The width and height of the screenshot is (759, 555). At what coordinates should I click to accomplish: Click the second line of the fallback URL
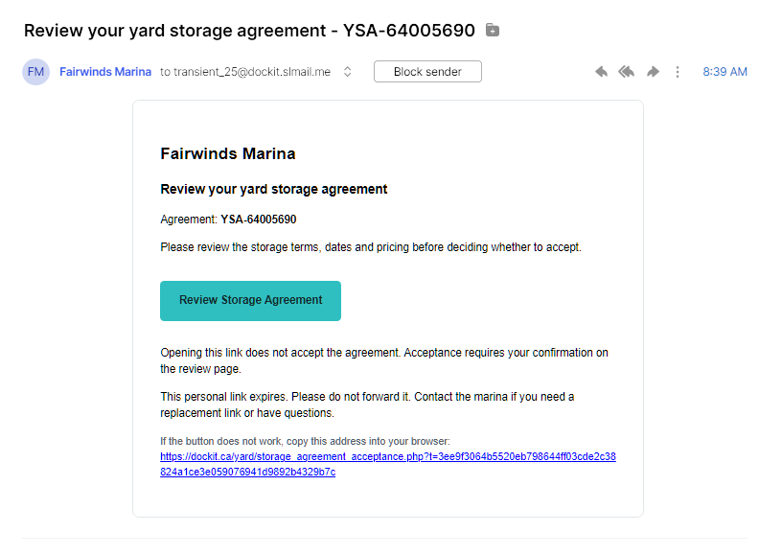pyautogui.click(x=248, y=472)
